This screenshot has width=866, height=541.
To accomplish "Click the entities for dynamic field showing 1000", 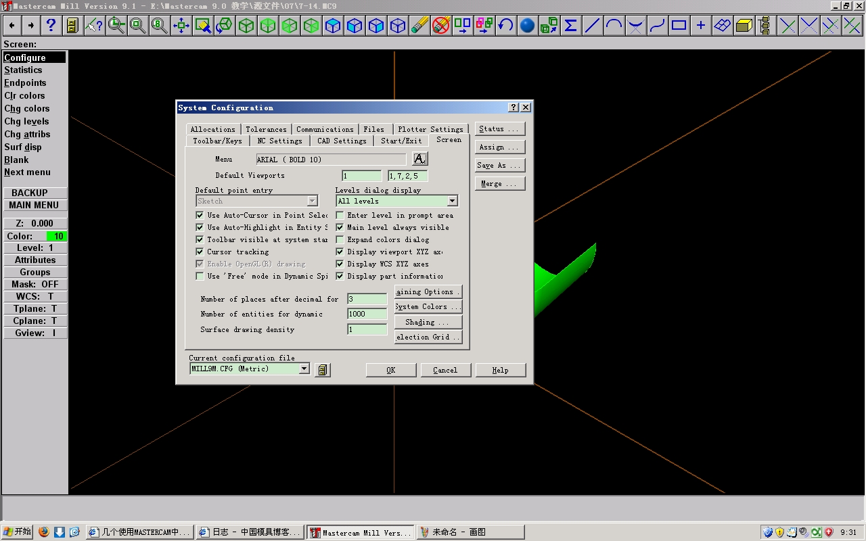I will pyautogui.click(x=367, y=314).
